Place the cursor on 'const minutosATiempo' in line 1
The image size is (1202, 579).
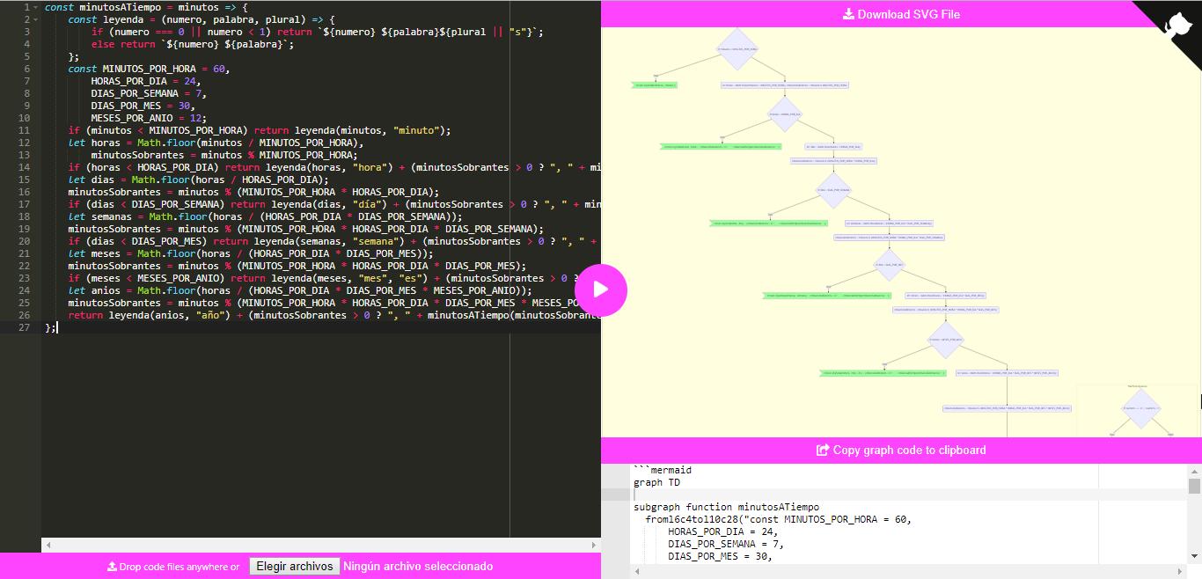(x=103, y=7)
